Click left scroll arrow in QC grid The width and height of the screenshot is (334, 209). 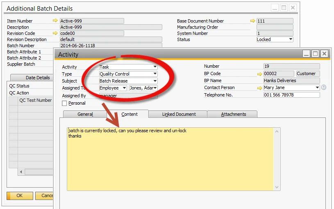click(x=21, y=172)
